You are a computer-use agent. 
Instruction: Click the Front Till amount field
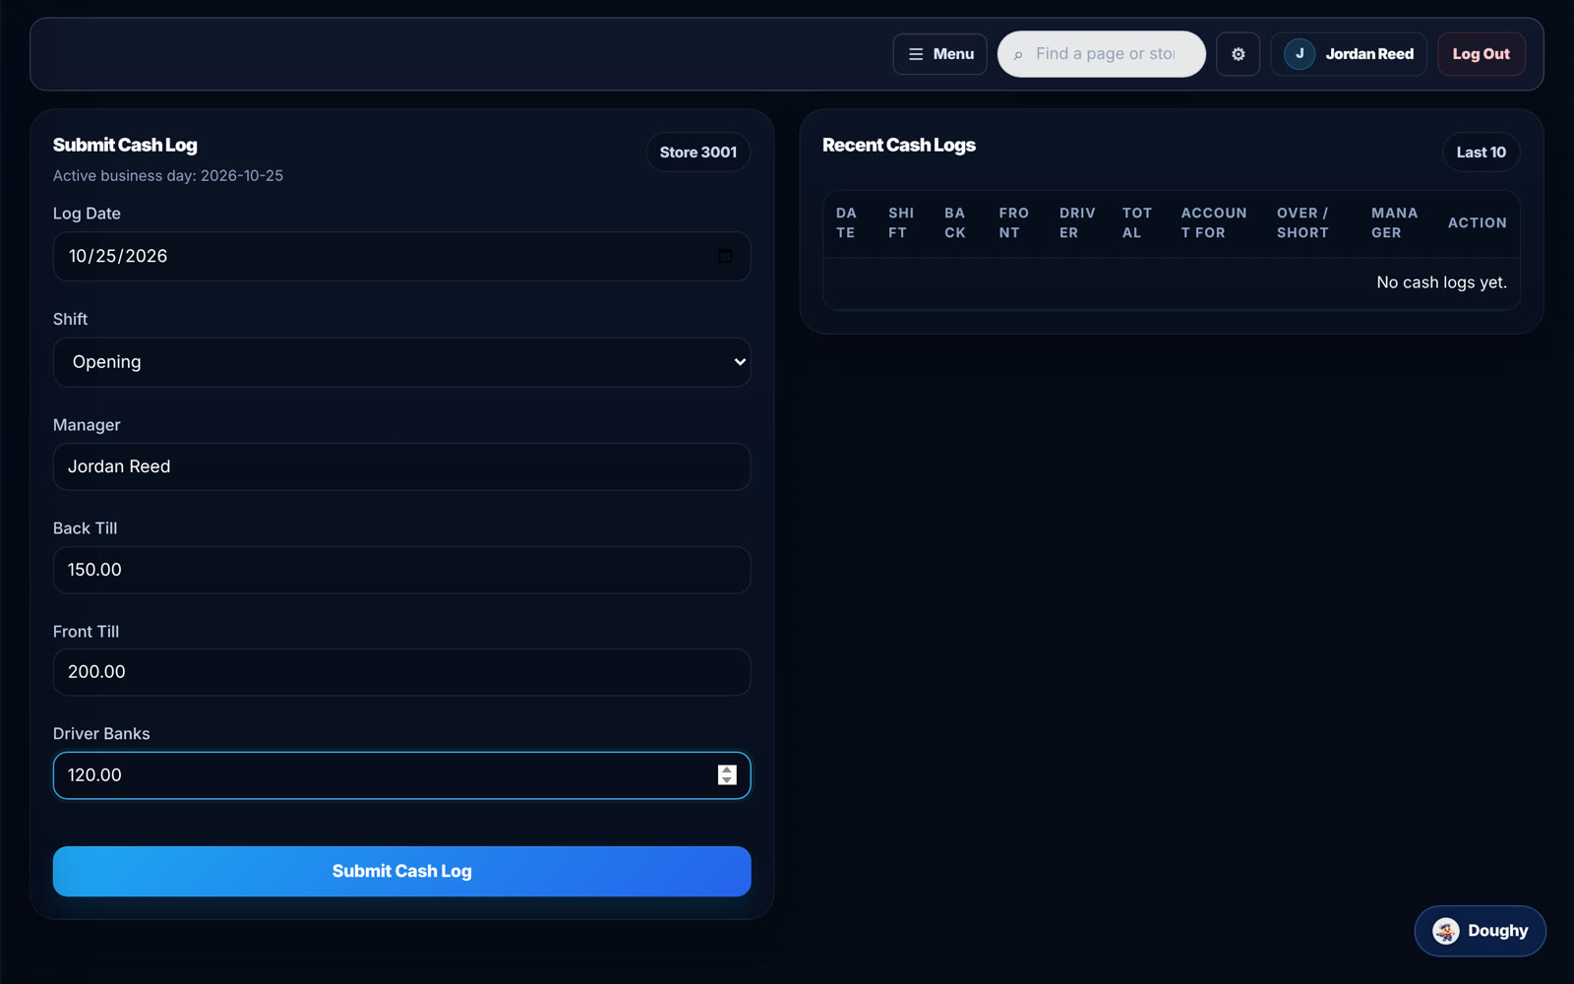coord(401,672)
